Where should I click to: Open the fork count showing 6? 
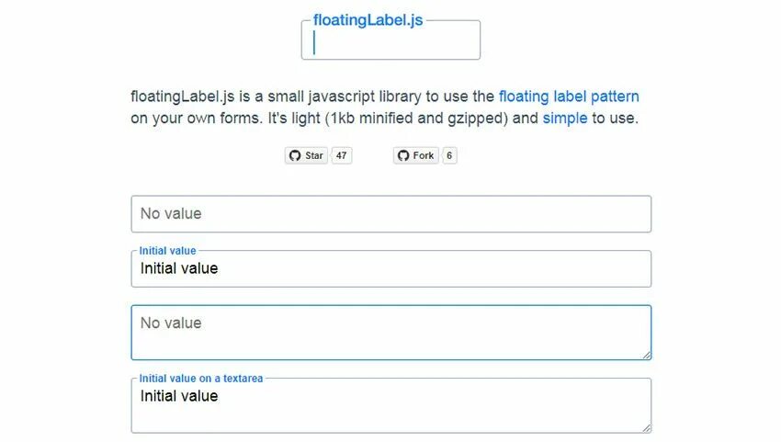pyautogui.click(x=449, y=156)
